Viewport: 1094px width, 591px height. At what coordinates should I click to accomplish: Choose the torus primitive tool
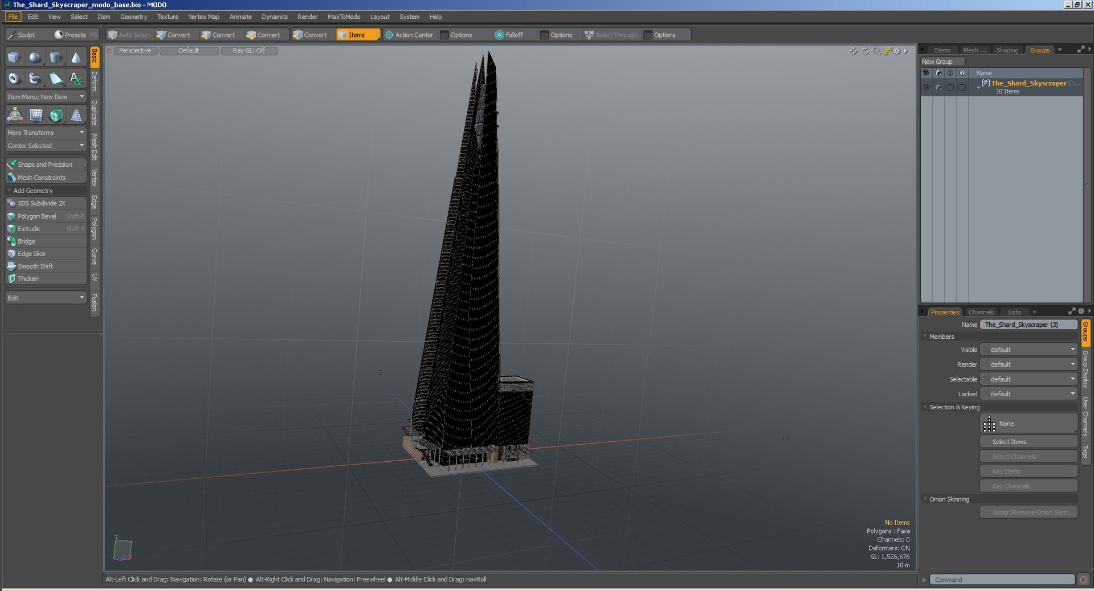[x=14, y=79]
